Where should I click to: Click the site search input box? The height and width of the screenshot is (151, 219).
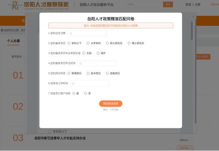pos(143,4)
